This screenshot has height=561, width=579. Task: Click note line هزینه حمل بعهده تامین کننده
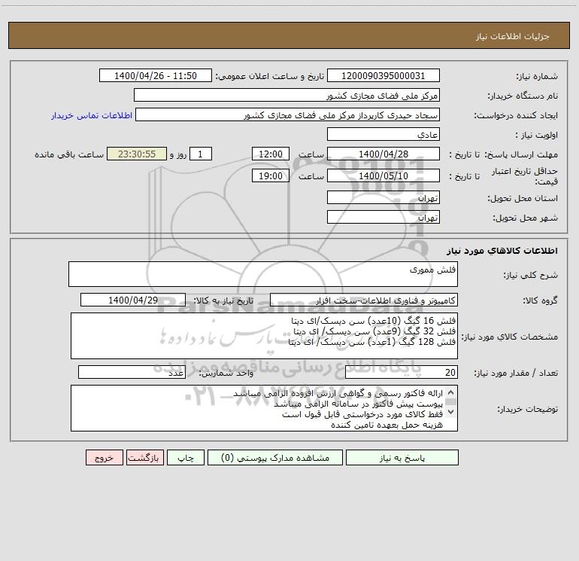(x=387, y=425)
